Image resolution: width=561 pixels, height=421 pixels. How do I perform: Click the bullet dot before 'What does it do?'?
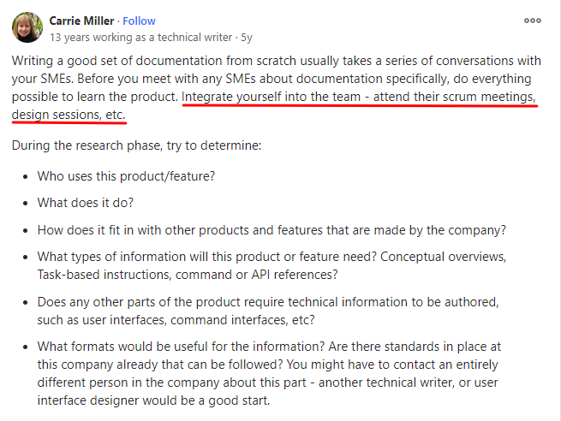tap(25, 204)
